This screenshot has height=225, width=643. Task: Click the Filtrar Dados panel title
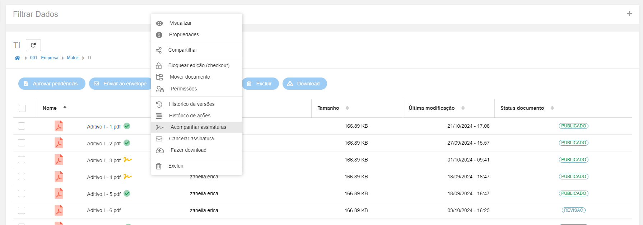(x=36, y=14)
